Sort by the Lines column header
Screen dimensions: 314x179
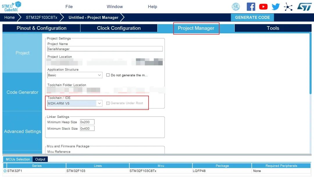click(x=98, y=166)
